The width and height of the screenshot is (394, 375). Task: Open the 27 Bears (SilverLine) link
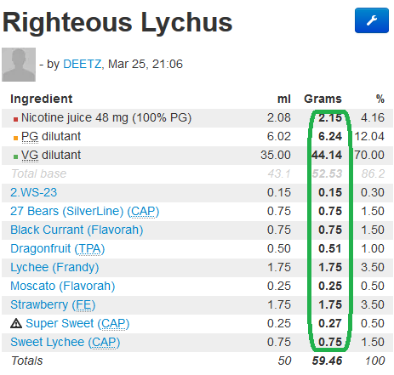84,211
